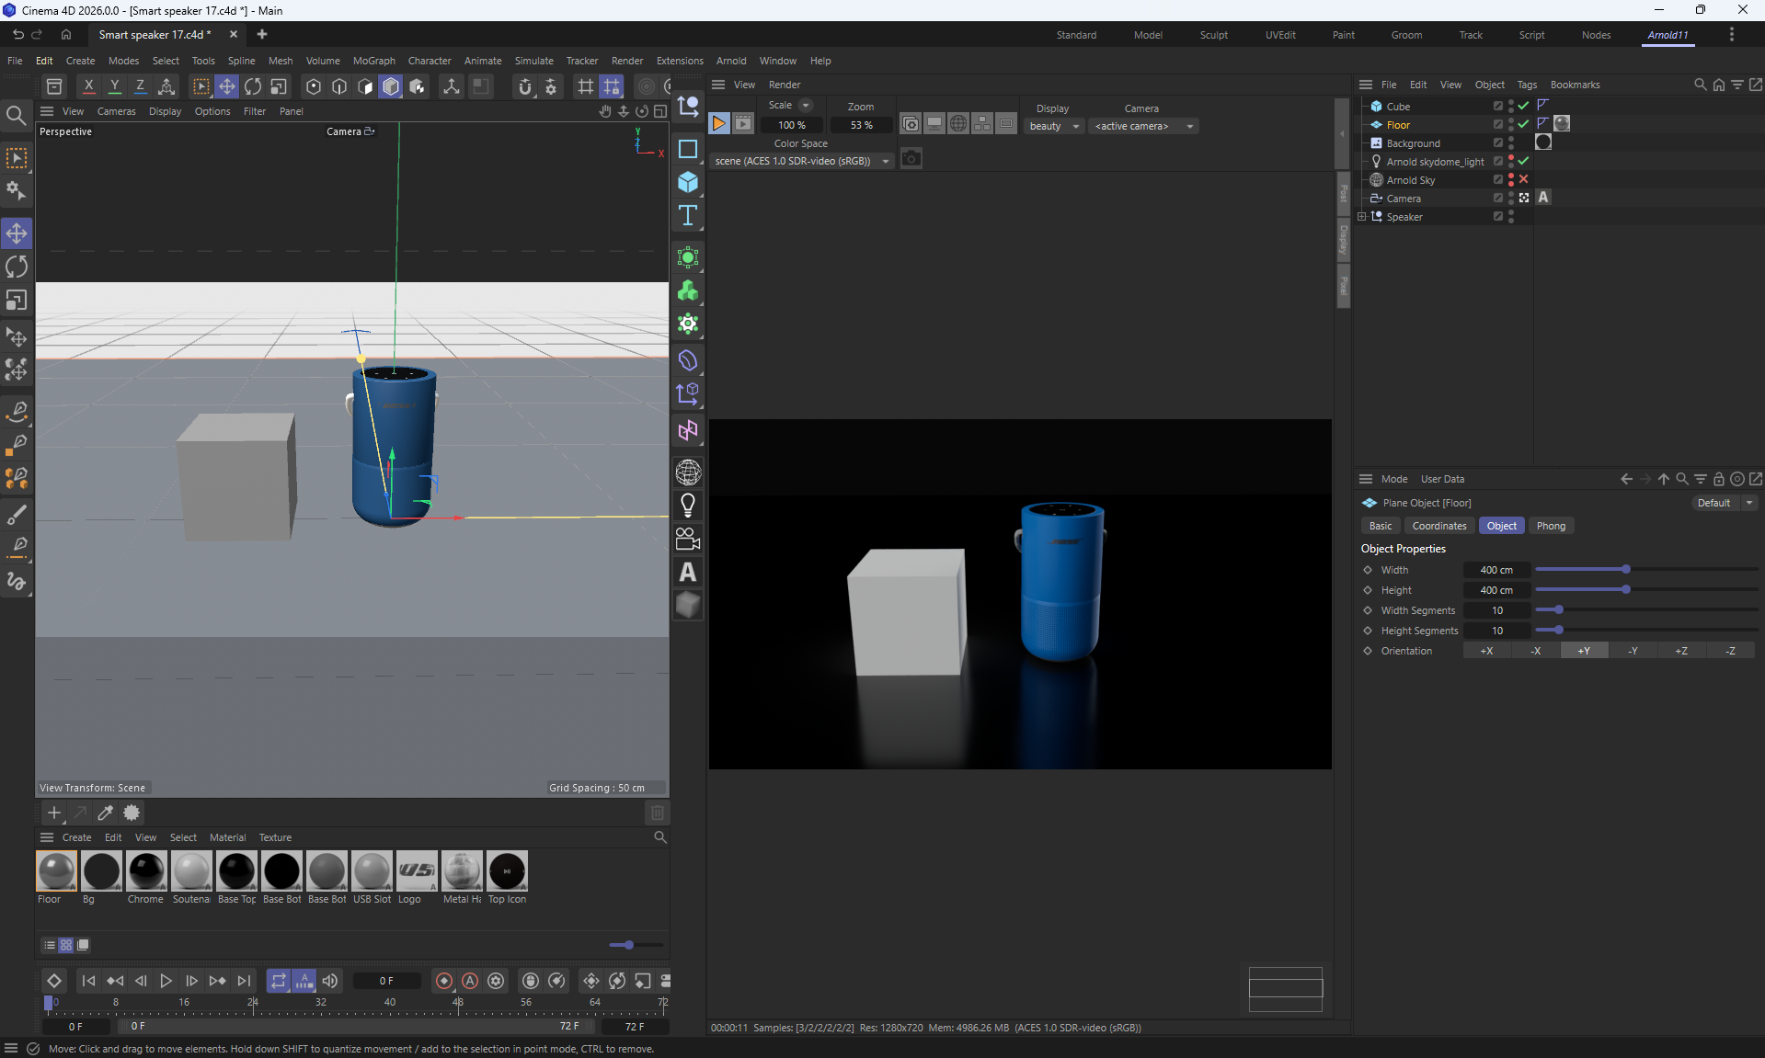Screen dimensions: 1765x1058
Task: Click the record active objects keyframe button
Action: click(x=444, y=981)
